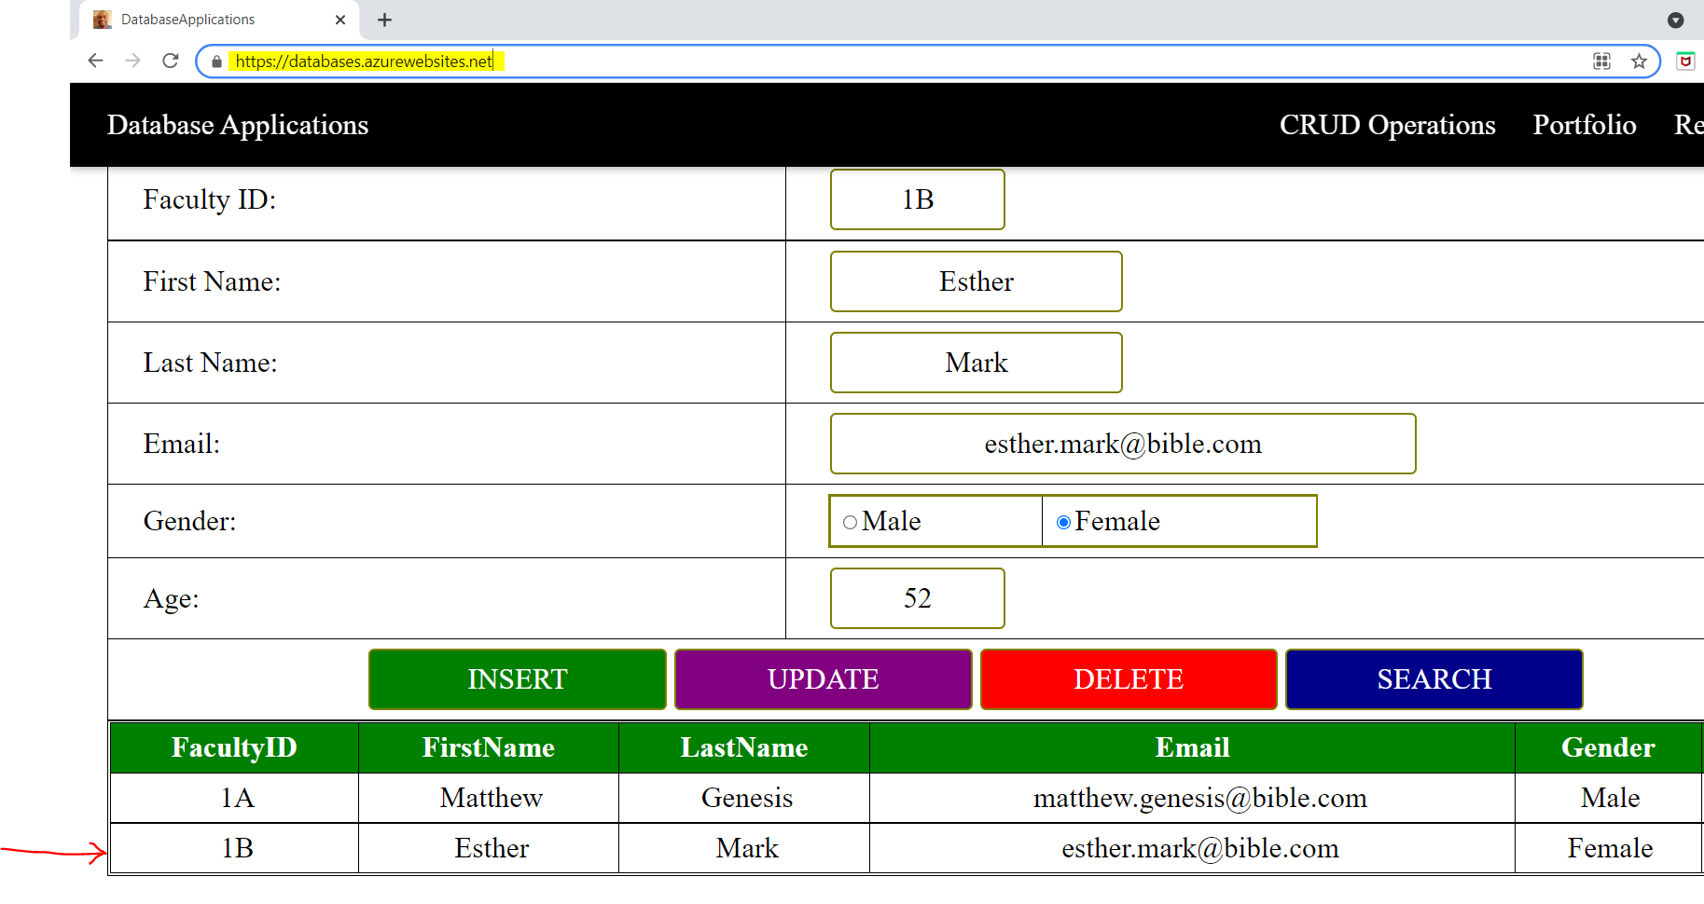The width and height of the screenshot is (1704, 904).
Task: Reload the page with the refresh icon
Action: [x=170, y=61]
